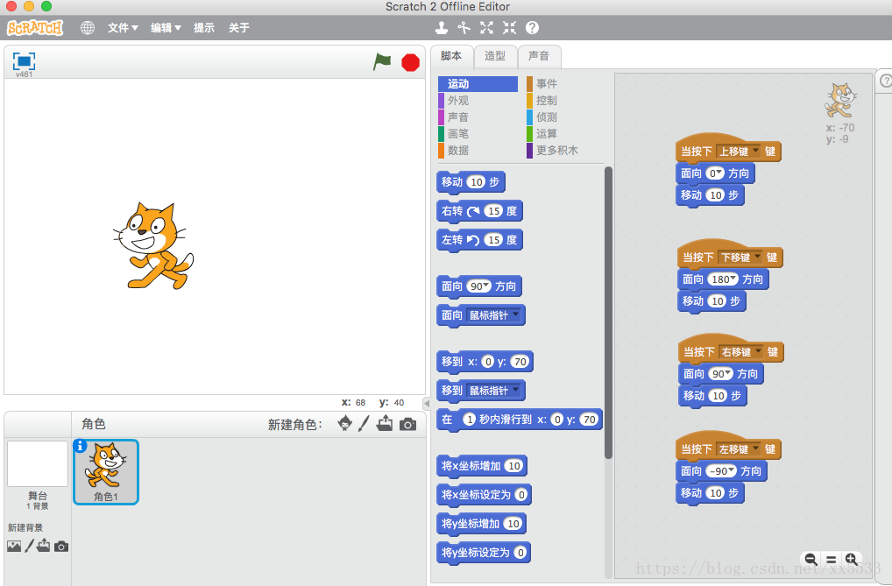Viewport: 892px width, 586px height.
Task: Select the shrink sprite tool
Action: pyautogui.click(x=509, y=27)
